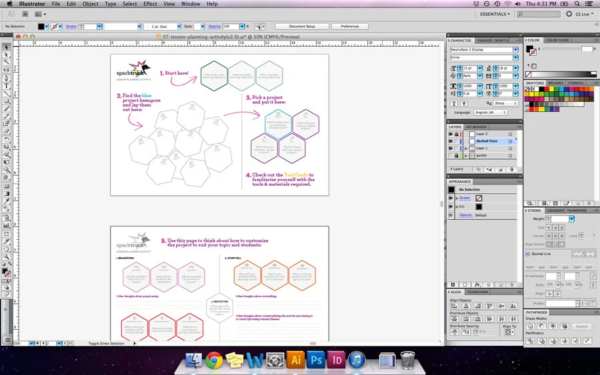Select the Direct Selection tool
Screen dimensions: 600x375
pos(6,54)
